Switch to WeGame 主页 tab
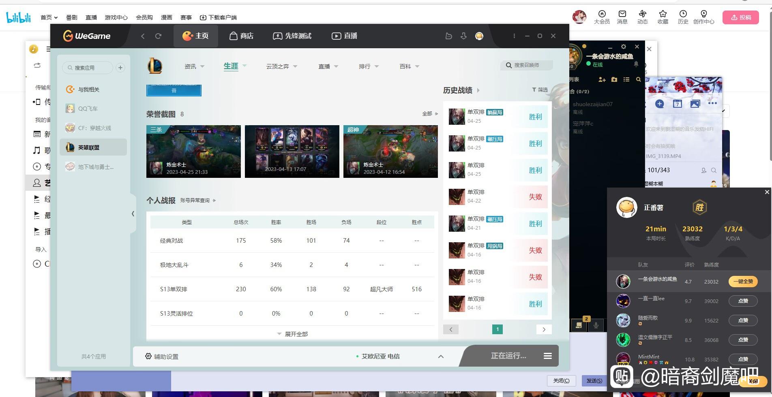The width and height of the screenshot is (772, 397). (x=195, y=36)
